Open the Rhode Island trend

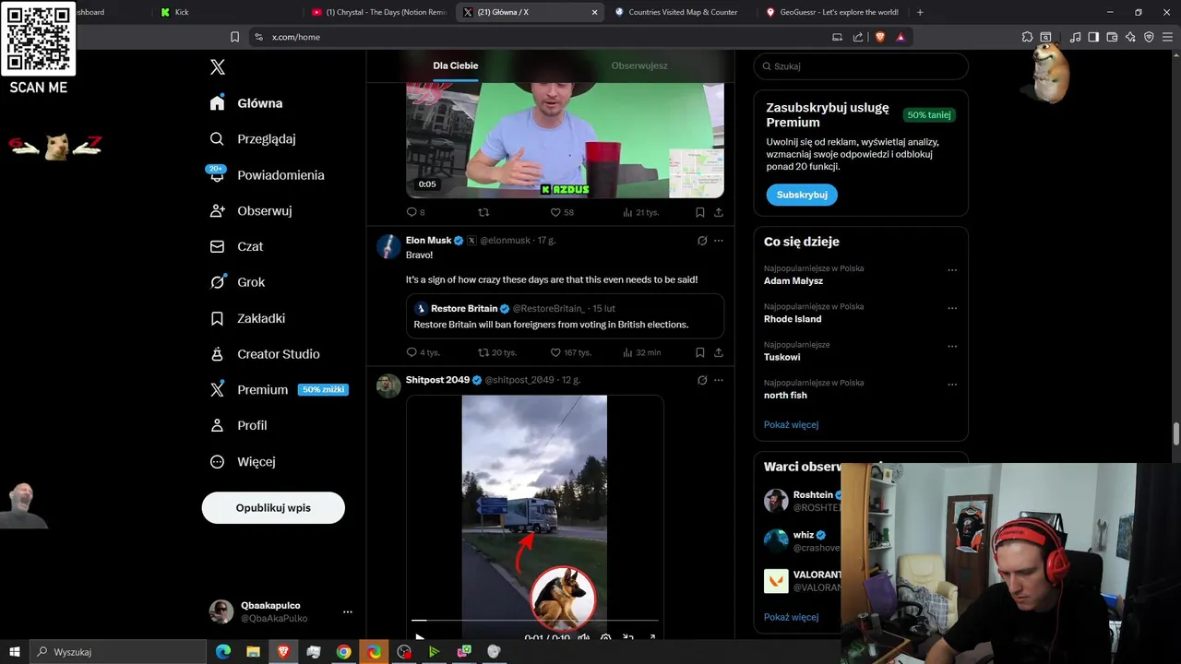[x=793, y=319]
